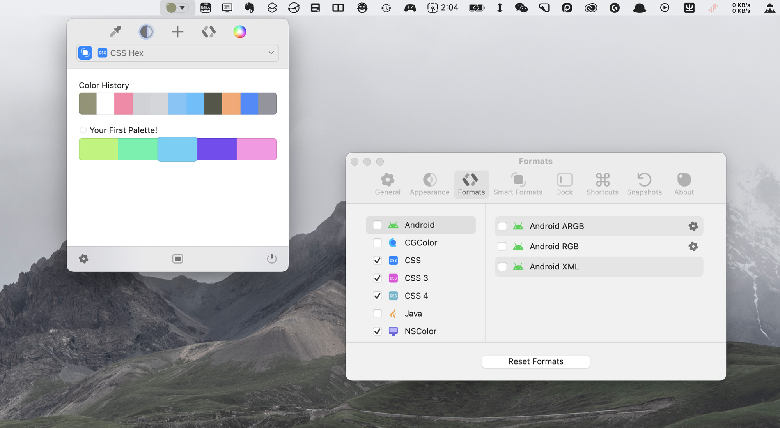The width and height of the screenshot is (780, 428).
Task: Enable the Java checkbox
Action: 377,314
